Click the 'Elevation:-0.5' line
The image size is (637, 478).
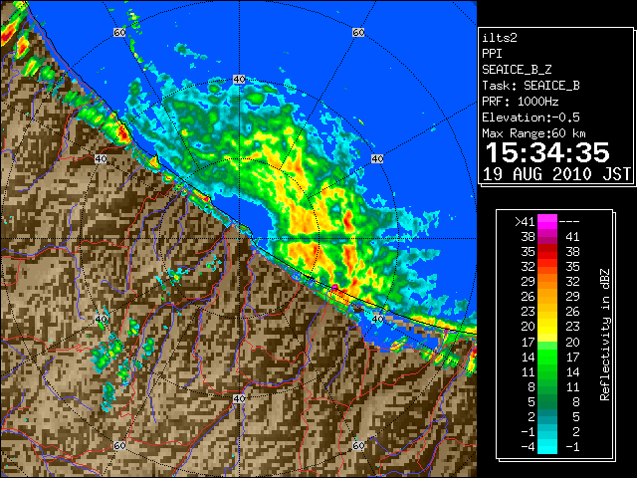coord(531,118)
